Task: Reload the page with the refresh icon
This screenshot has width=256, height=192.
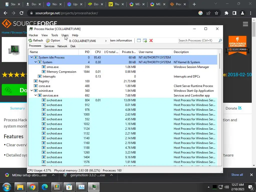Action: 21,13
